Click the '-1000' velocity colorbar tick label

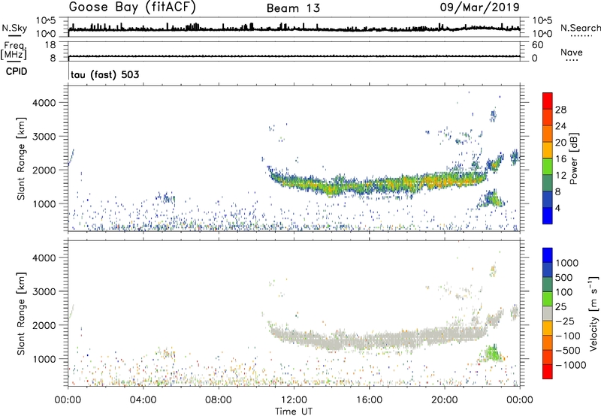coord(570,365)
